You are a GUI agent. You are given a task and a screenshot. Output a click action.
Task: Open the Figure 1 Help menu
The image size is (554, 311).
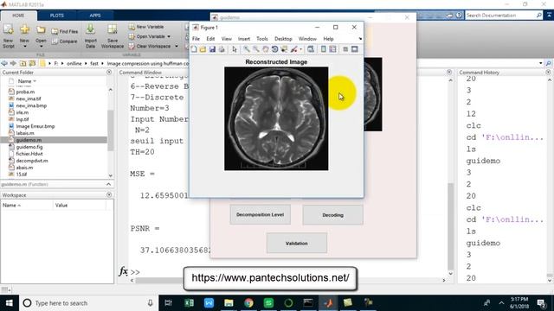328,39
